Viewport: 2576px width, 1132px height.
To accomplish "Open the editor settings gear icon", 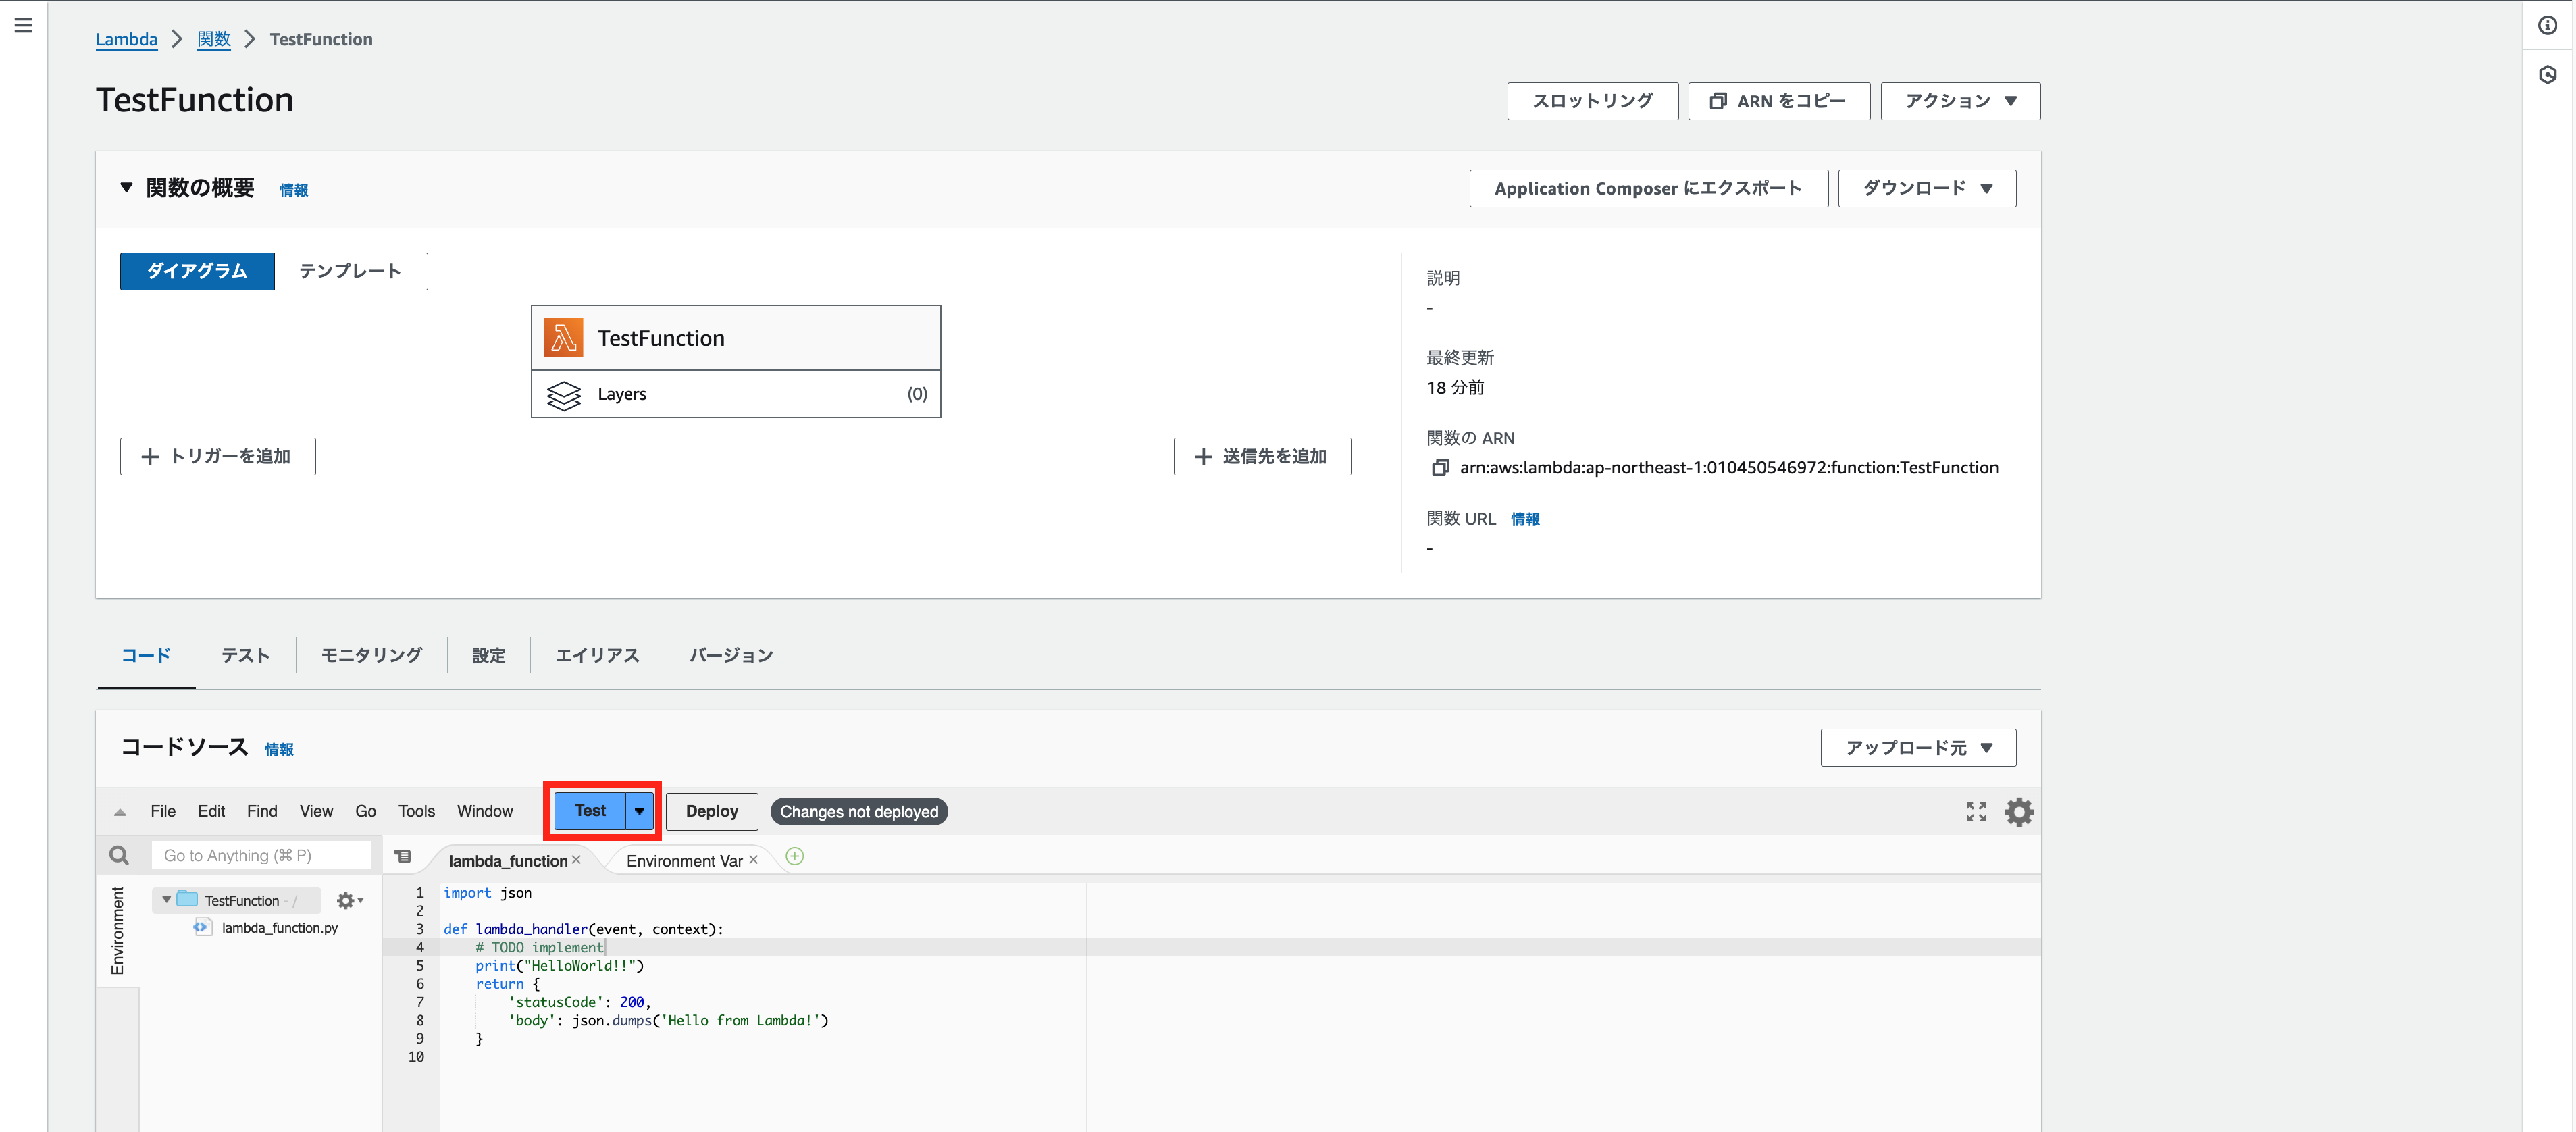I will pyautogui.click(x=2019, y=811).
